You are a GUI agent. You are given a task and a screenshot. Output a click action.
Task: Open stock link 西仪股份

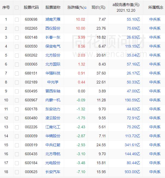pyautogui.click(x=53, y=28)
